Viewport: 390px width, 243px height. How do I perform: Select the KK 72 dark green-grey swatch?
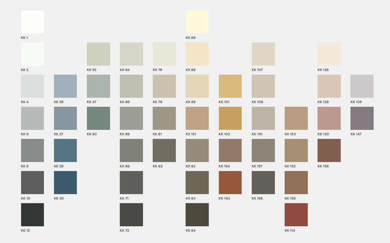pyautogui.click(x=131, y=215)
